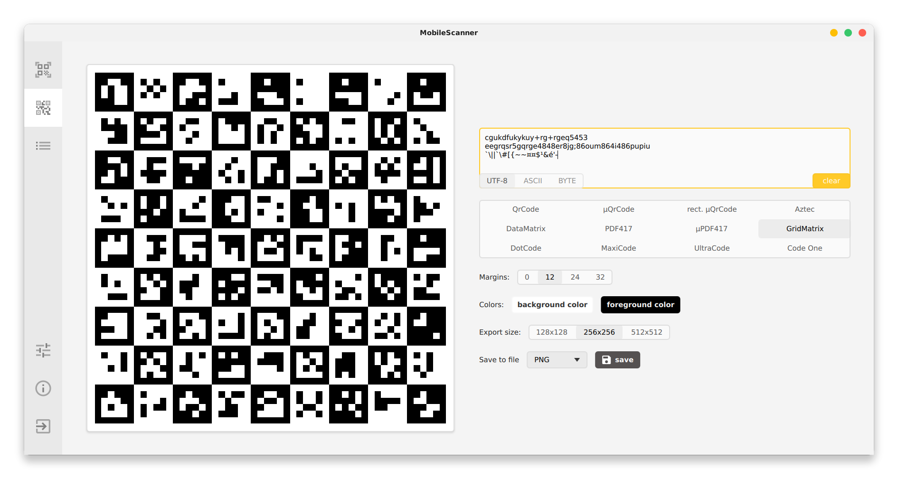This screenshot has width=898, height=479.
Task: Switch encoding to ASCII
Action: (x=533, y=181)
